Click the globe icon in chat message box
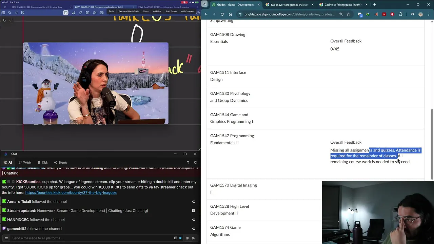The image size is (434, 244). click(187, 238)
